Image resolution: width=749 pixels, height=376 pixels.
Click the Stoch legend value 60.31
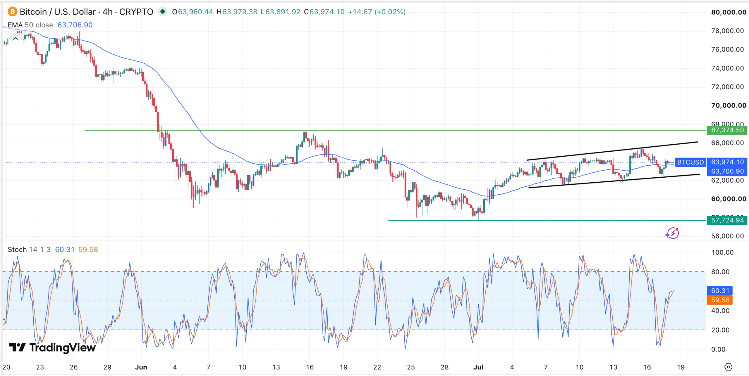(65, 249)
